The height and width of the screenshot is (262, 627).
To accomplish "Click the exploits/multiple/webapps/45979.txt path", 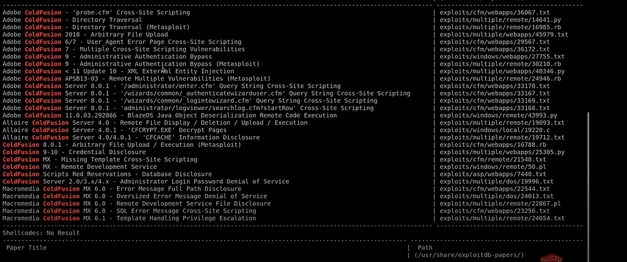I will coord(504,35).
